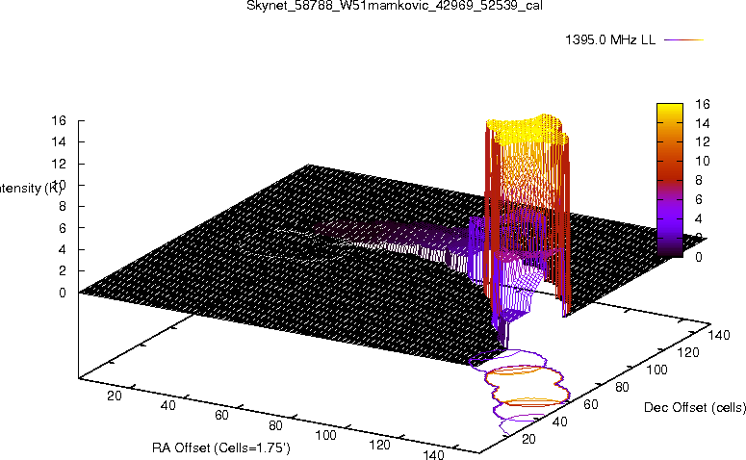Click the color bar gradient scale
The image size is (746, 460).
tap(669, 180)
